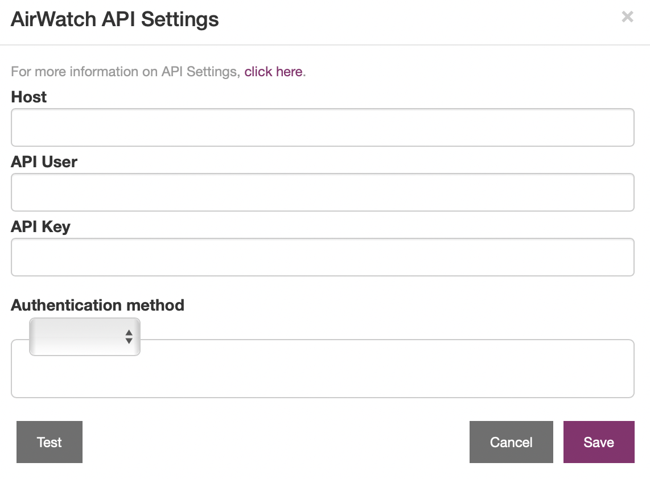650x479 pixels.
Task: Select the API Key text box
Action: (323, 257)
